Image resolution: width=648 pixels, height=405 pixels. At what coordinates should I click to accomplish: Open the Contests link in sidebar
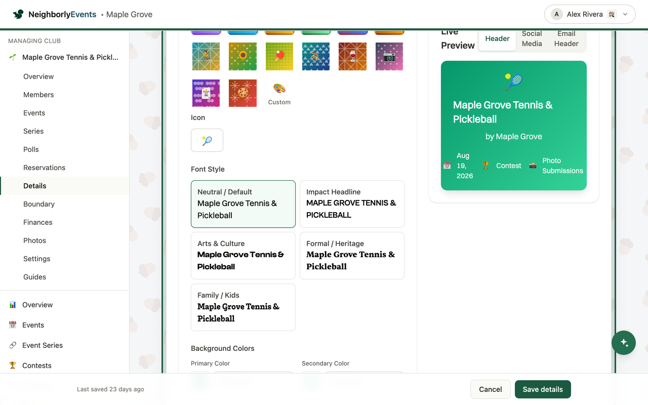[37, 366]
